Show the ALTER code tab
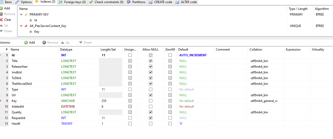The height and width of the screenshot is (139, 333). tap(186, 2)
